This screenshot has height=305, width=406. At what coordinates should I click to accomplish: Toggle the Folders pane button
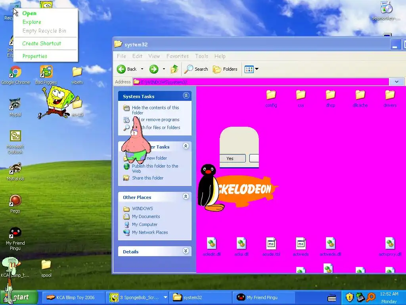pyautogui.click(x=225, y=69)
